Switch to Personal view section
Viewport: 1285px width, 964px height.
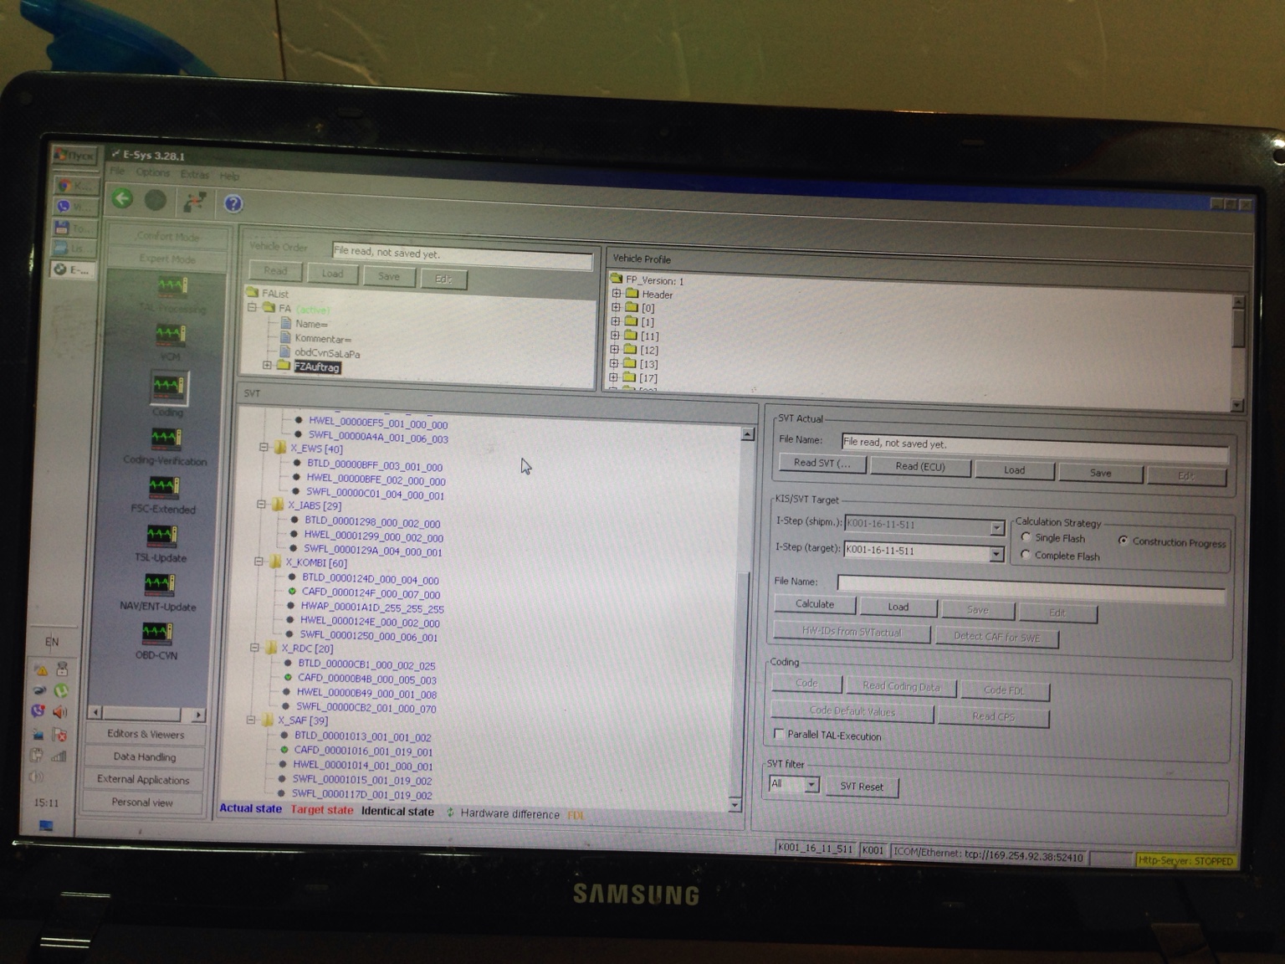[x=142, y=802]
